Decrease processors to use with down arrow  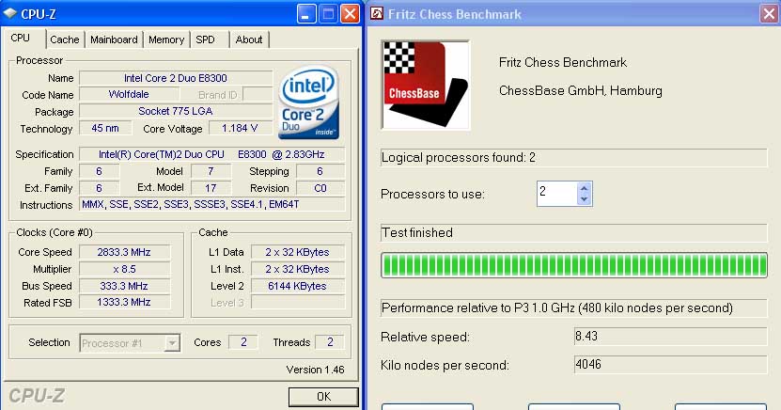pyautogui.click(x=585, y=199)
